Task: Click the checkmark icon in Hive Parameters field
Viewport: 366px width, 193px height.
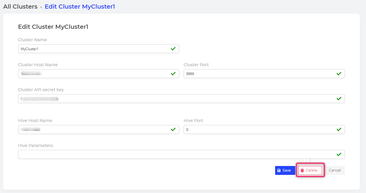Action: click(339, 154)
